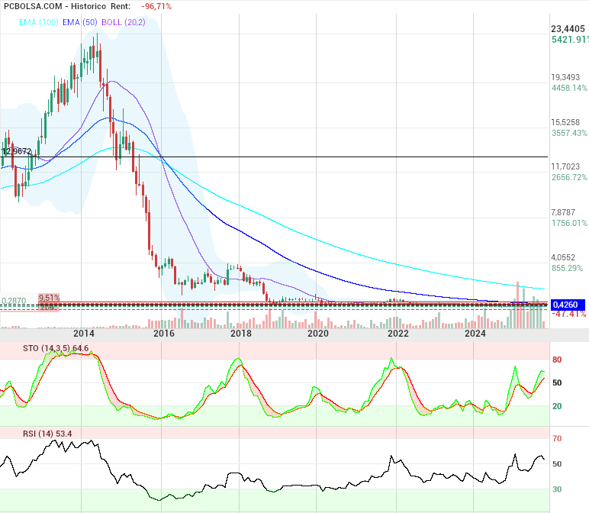The image size is (589, 513).
Task: Click the EMA (100) legend label
Action: (x=37, y=24)
